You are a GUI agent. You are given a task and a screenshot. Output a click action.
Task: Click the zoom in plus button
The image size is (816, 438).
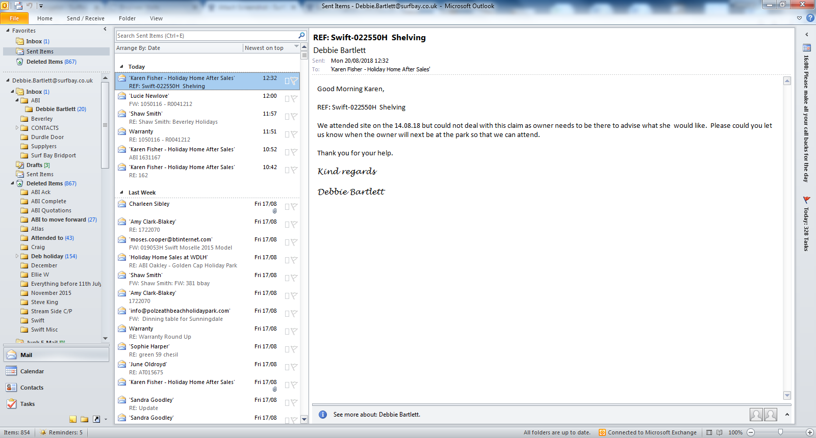coord(809,432)
